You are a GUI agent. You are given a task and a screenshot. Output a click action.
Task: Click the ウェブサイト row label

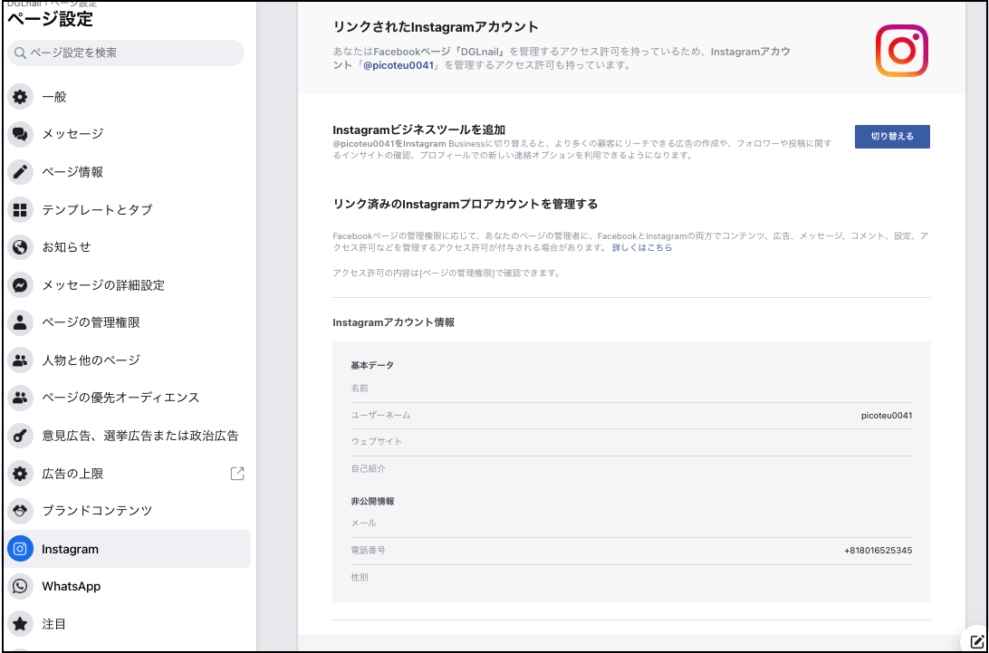pyautogui.click(x=376, y=442)
